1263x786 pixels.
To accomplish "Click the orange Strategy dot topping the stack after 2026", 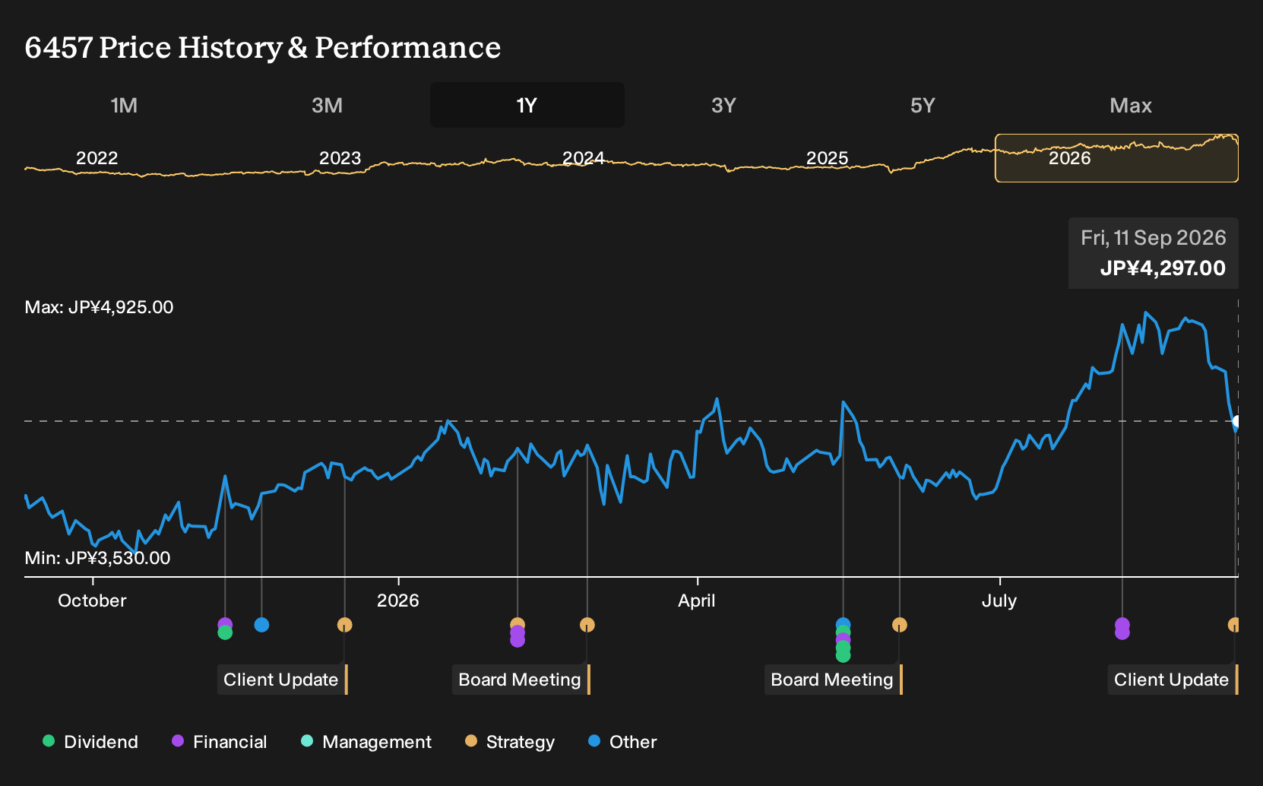I will (x=518, y=624).
